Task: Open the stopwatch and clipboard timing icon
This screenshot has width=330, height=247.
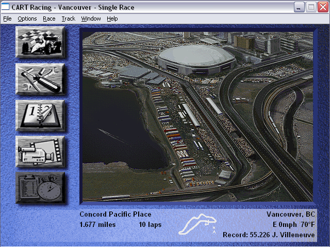Action: pyautogui.click(x=40, y=188)
